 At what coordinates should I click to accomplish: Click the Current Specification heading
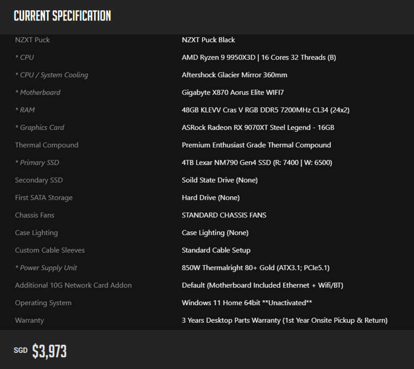(x=62, y=16)
